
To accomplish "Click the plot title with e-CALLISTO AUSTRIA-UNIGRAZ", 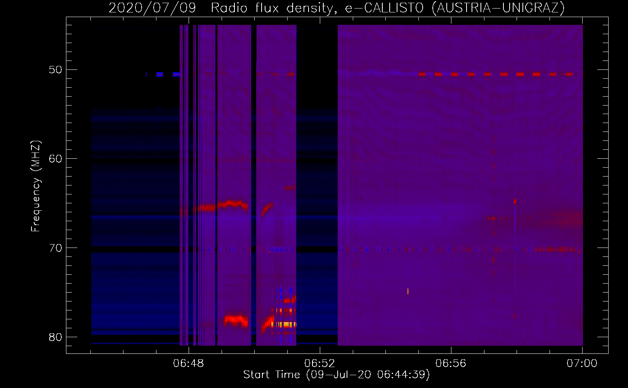I will pyautogui.click(x=337, y=7).
